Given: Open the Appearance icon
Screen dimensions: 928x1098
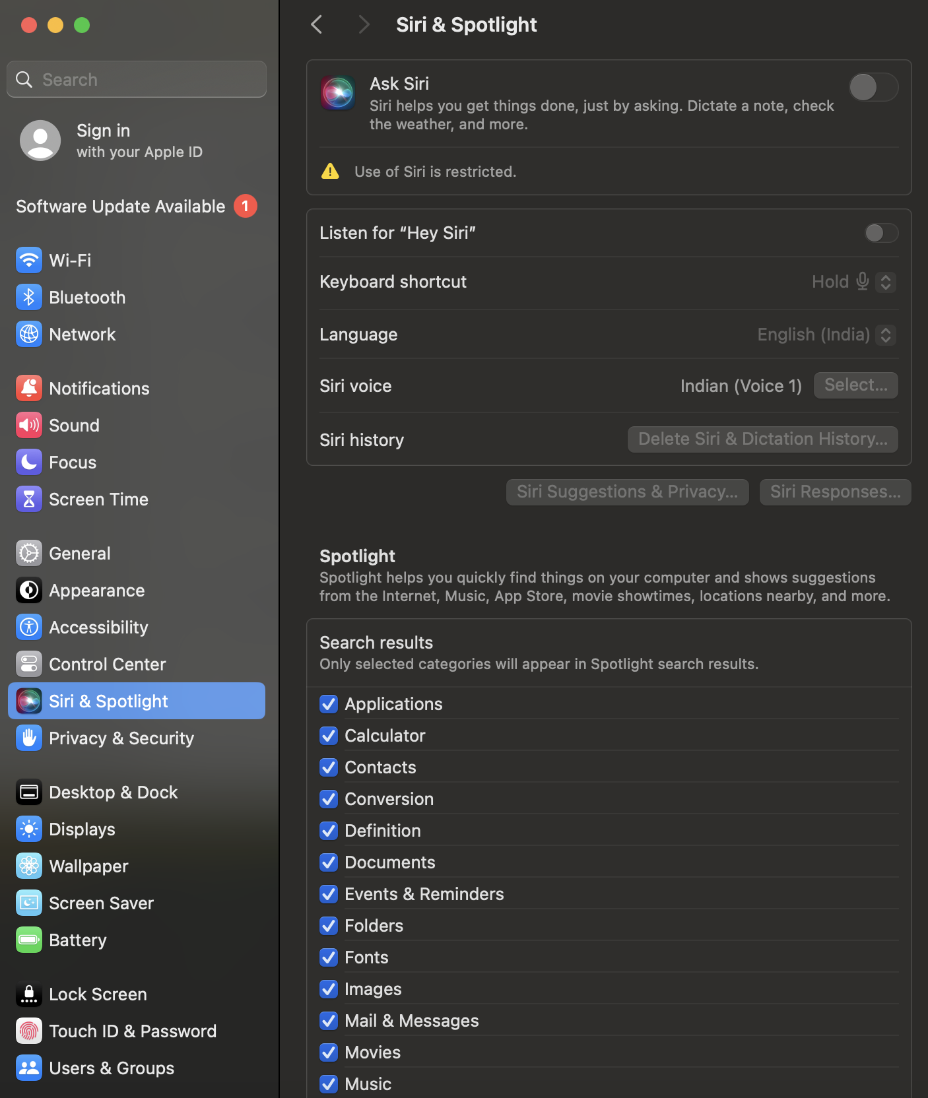Looking at the screenshot, I should (x=29, y=590).
